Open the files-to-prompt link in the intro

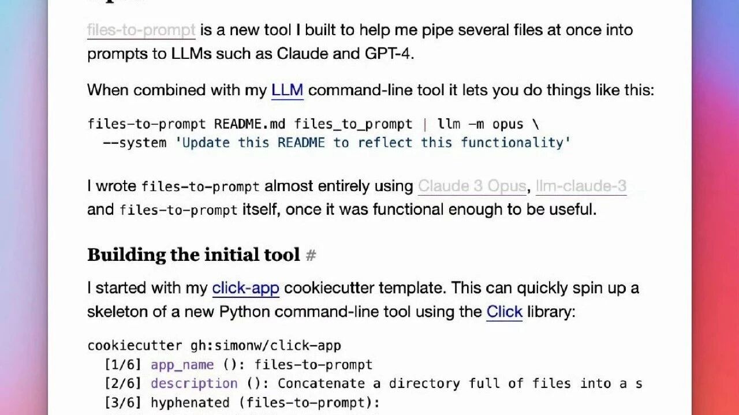coord(141,30)
